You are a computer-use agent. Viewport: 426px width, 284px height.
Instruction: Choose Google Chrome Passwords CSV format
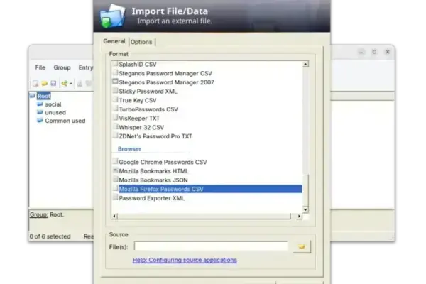click(x=163, y=162)
